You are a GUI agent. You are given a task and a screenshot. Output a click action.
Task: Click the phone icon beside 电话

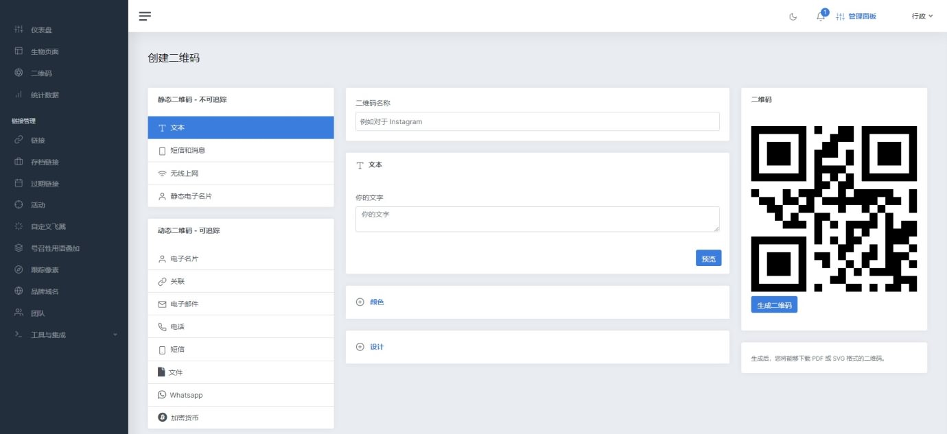[x=163, y=326]
